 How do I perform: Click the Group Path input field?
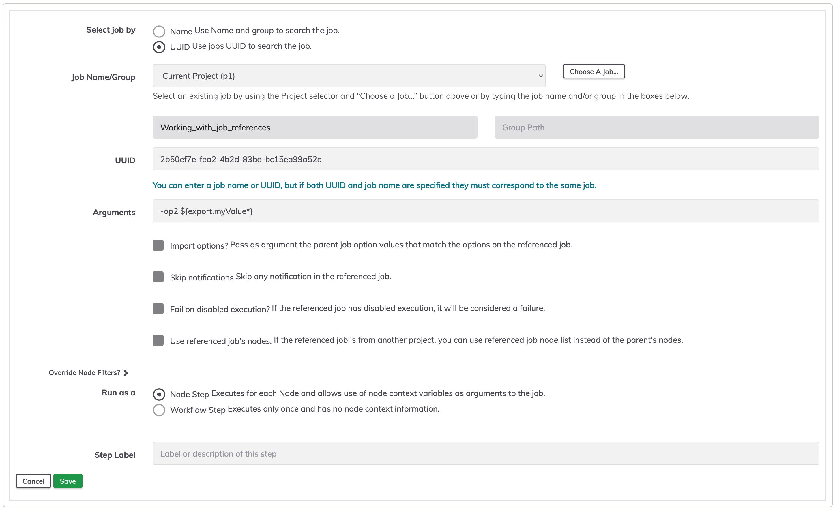click(657, 127)
